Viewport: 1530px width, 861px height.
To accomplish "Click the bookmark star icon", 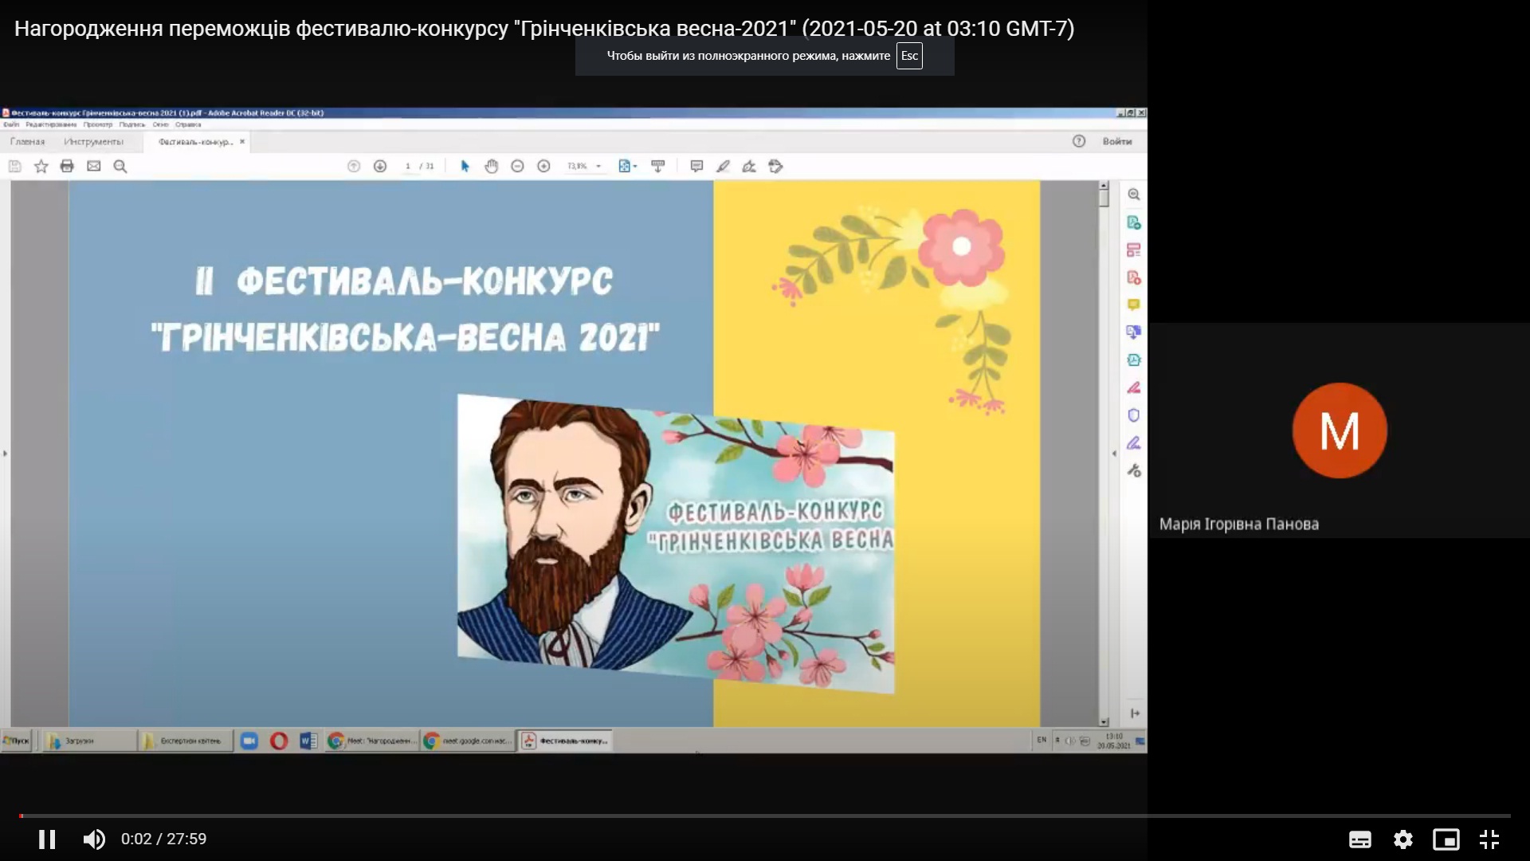I will tap(41, 166).
